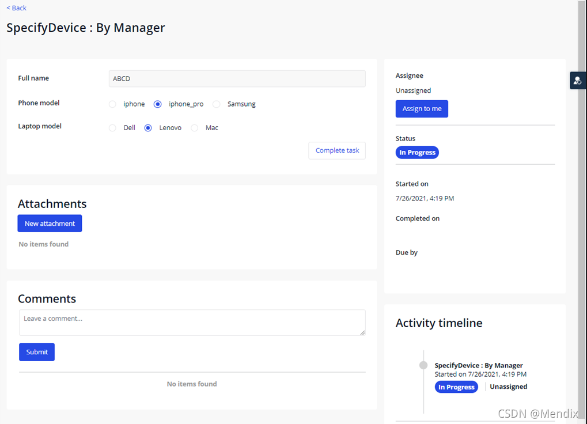This screenshot has height=424, width=587.
Task: Click the In Progress status badge
Action: (416, 152)
